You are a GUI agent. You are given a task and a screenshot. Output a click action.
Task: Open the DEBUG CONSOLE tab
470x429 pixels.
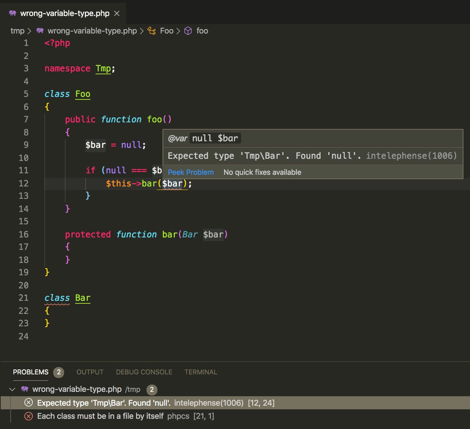tap(144, 372)
